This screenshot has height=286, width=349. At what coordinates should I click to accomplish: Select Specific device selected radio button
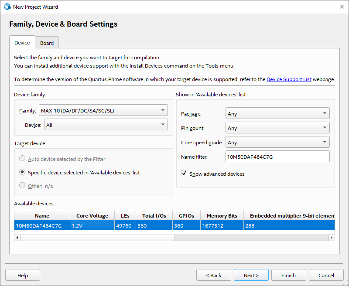point(22,172)
